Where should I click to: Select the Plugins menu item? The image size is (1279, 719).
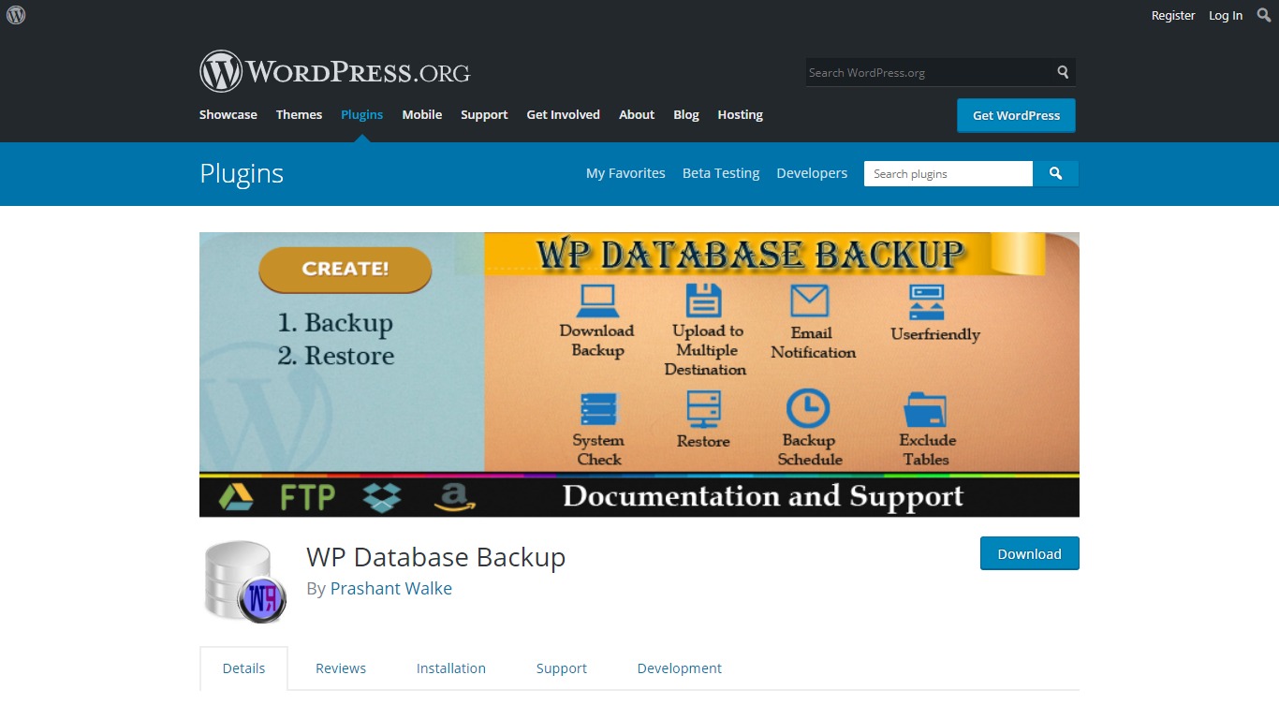(361, 114)
